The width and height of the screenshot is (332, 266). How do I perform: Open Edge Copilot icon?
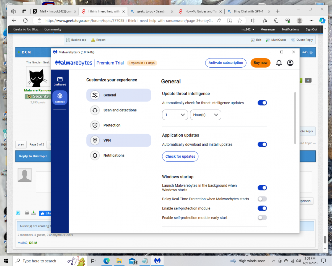(322, 21)
